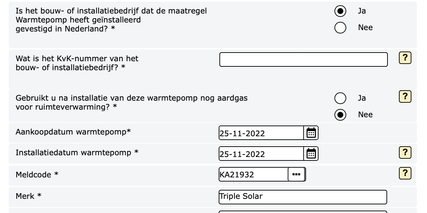Show help for KvK-nummer question
Screen dimensions: 427x213
click(405, 58)
